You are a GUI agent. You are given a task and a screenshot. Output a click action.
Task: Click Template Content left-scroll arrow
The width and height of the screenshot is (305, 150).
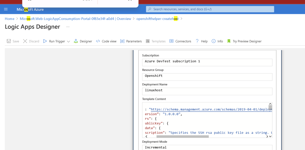pos(146,136)
